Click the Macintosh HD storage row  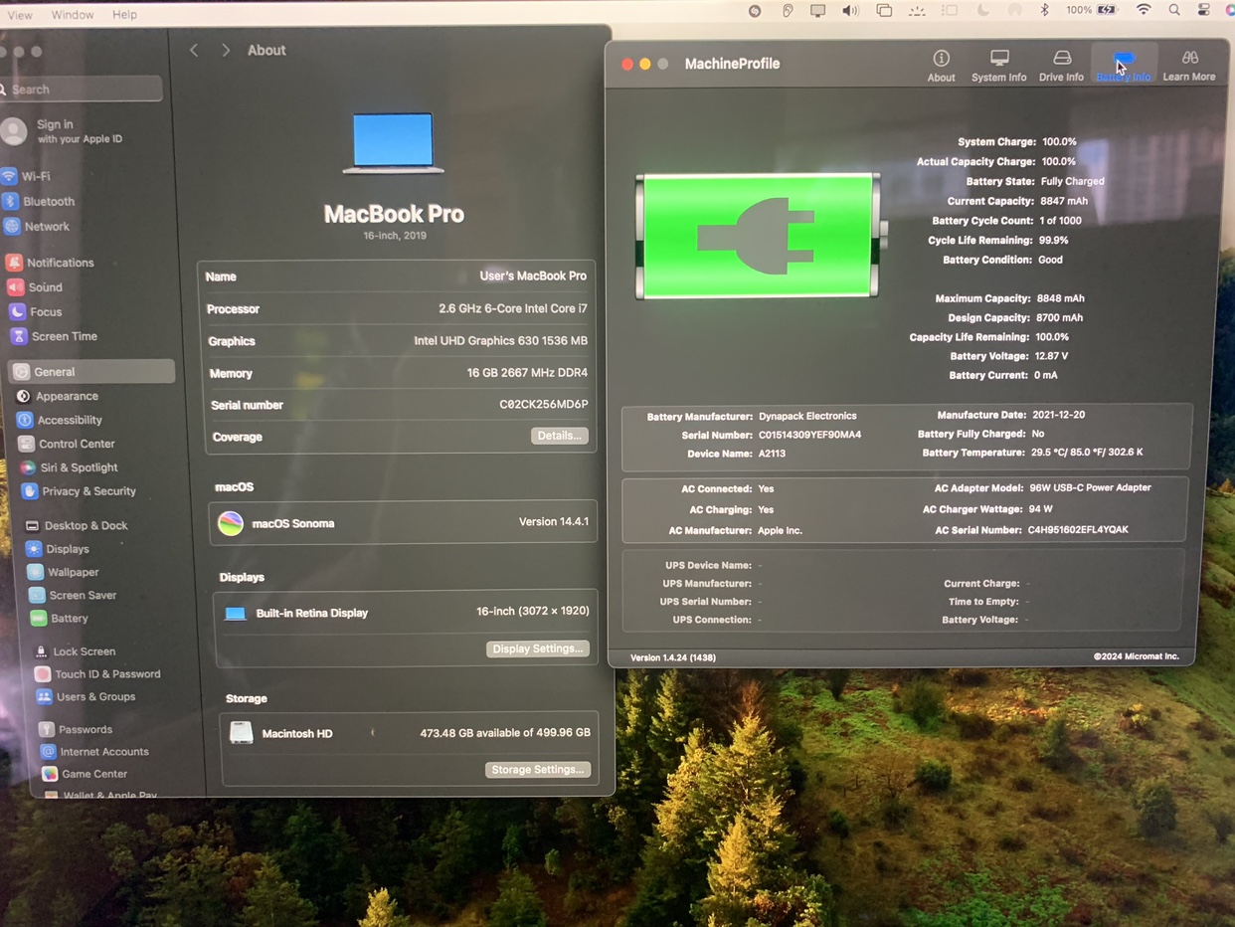[409, 734]
